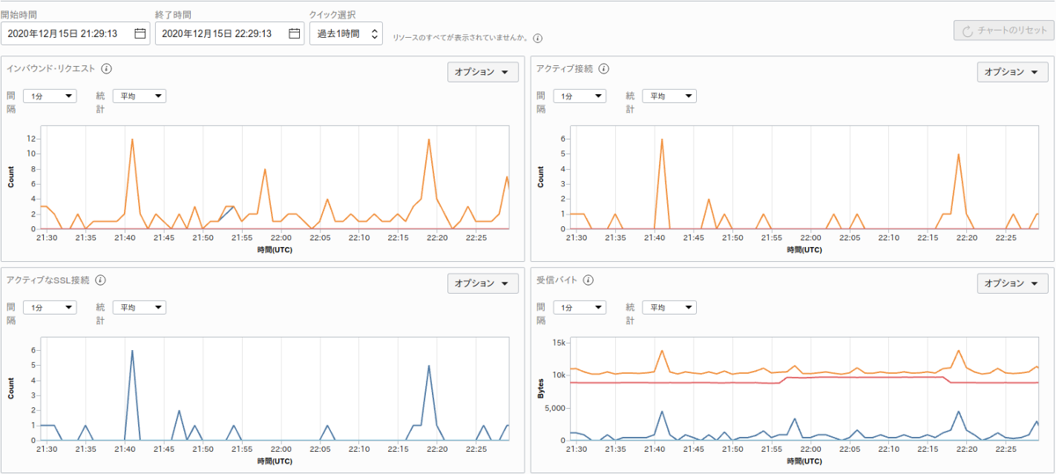Open the end time calendar picker icon

pos(295,33)
